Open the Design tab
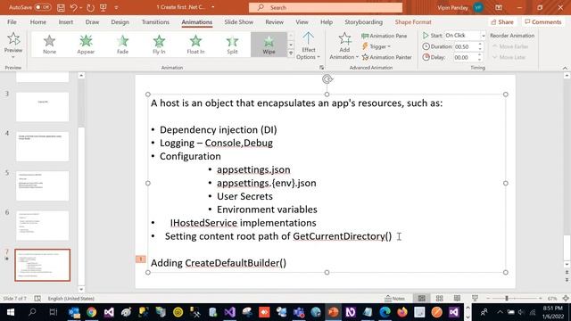The image size is (571, 321). click(x=120, y=21)
